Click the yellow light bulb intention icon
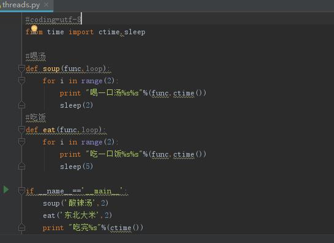This screenshot has width=334, height=243. (34, 29)
